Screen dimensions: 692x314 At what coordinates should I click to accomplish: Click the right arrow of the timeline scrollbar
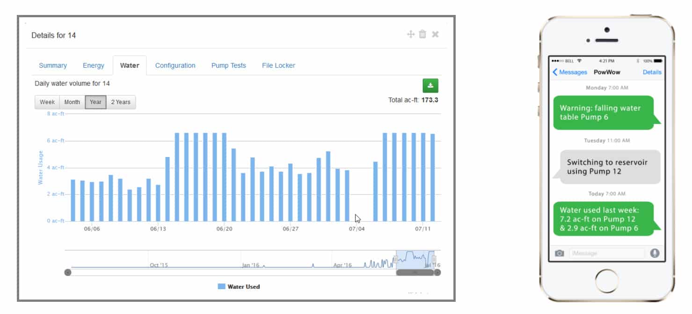(437, 272)
